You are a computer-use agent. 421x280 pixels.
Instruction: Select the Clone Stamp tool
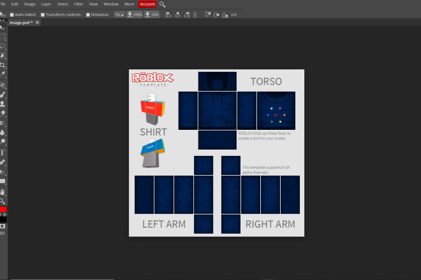(3, 104)
